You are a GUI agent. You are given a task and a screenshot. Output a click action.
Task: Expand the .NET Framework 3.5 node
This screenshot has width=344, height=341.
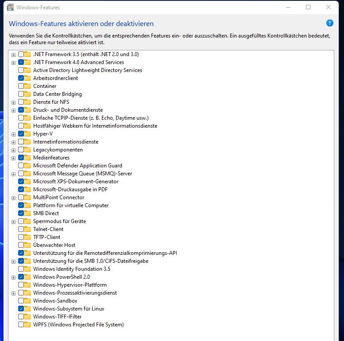click(13, 55)
